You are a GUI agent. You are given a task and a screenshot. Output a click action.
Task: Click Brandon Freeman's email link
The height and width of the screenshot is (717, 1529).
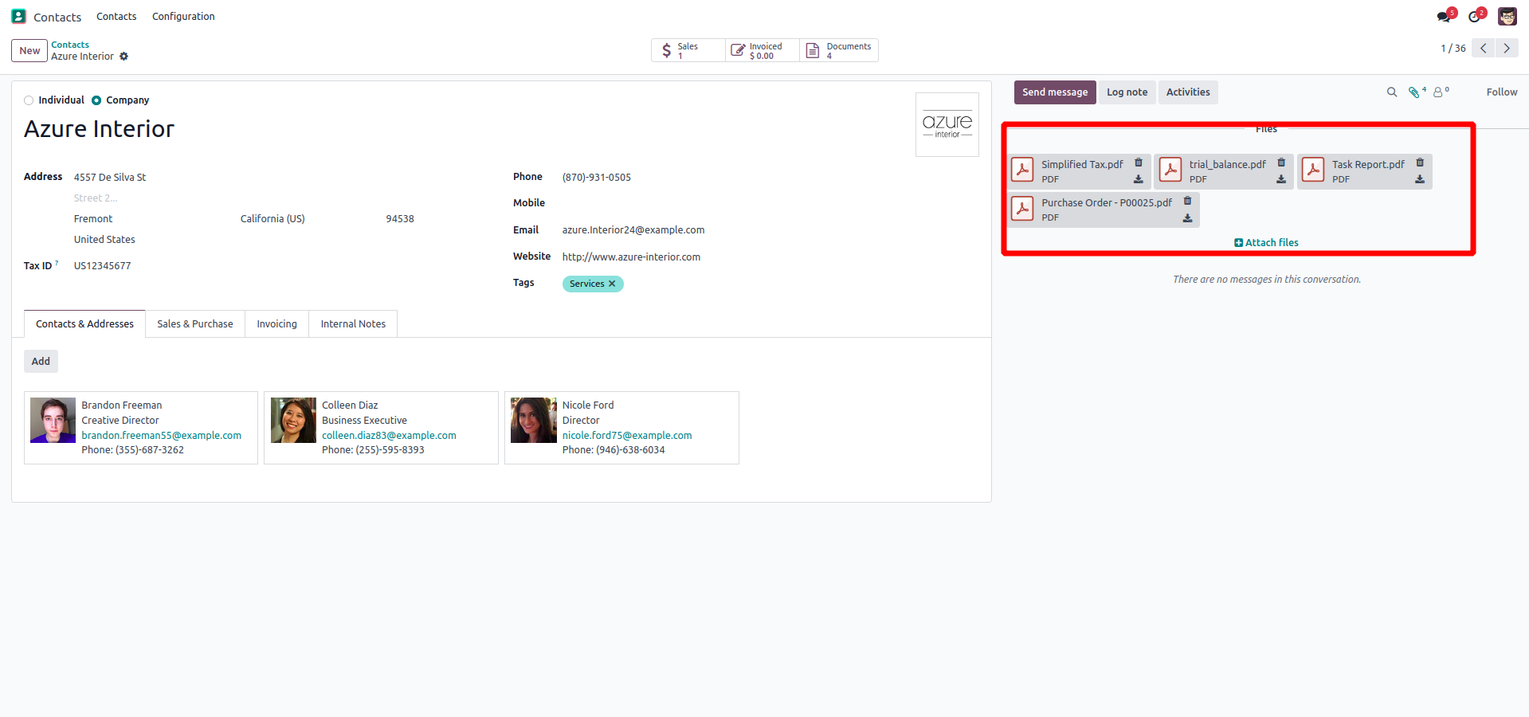(161, 436)
